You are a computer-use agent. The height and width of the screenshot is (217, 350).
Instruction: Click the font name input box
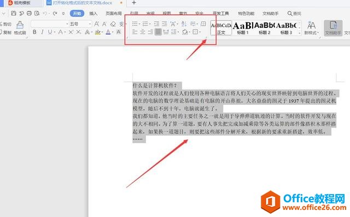pos(49,24)
